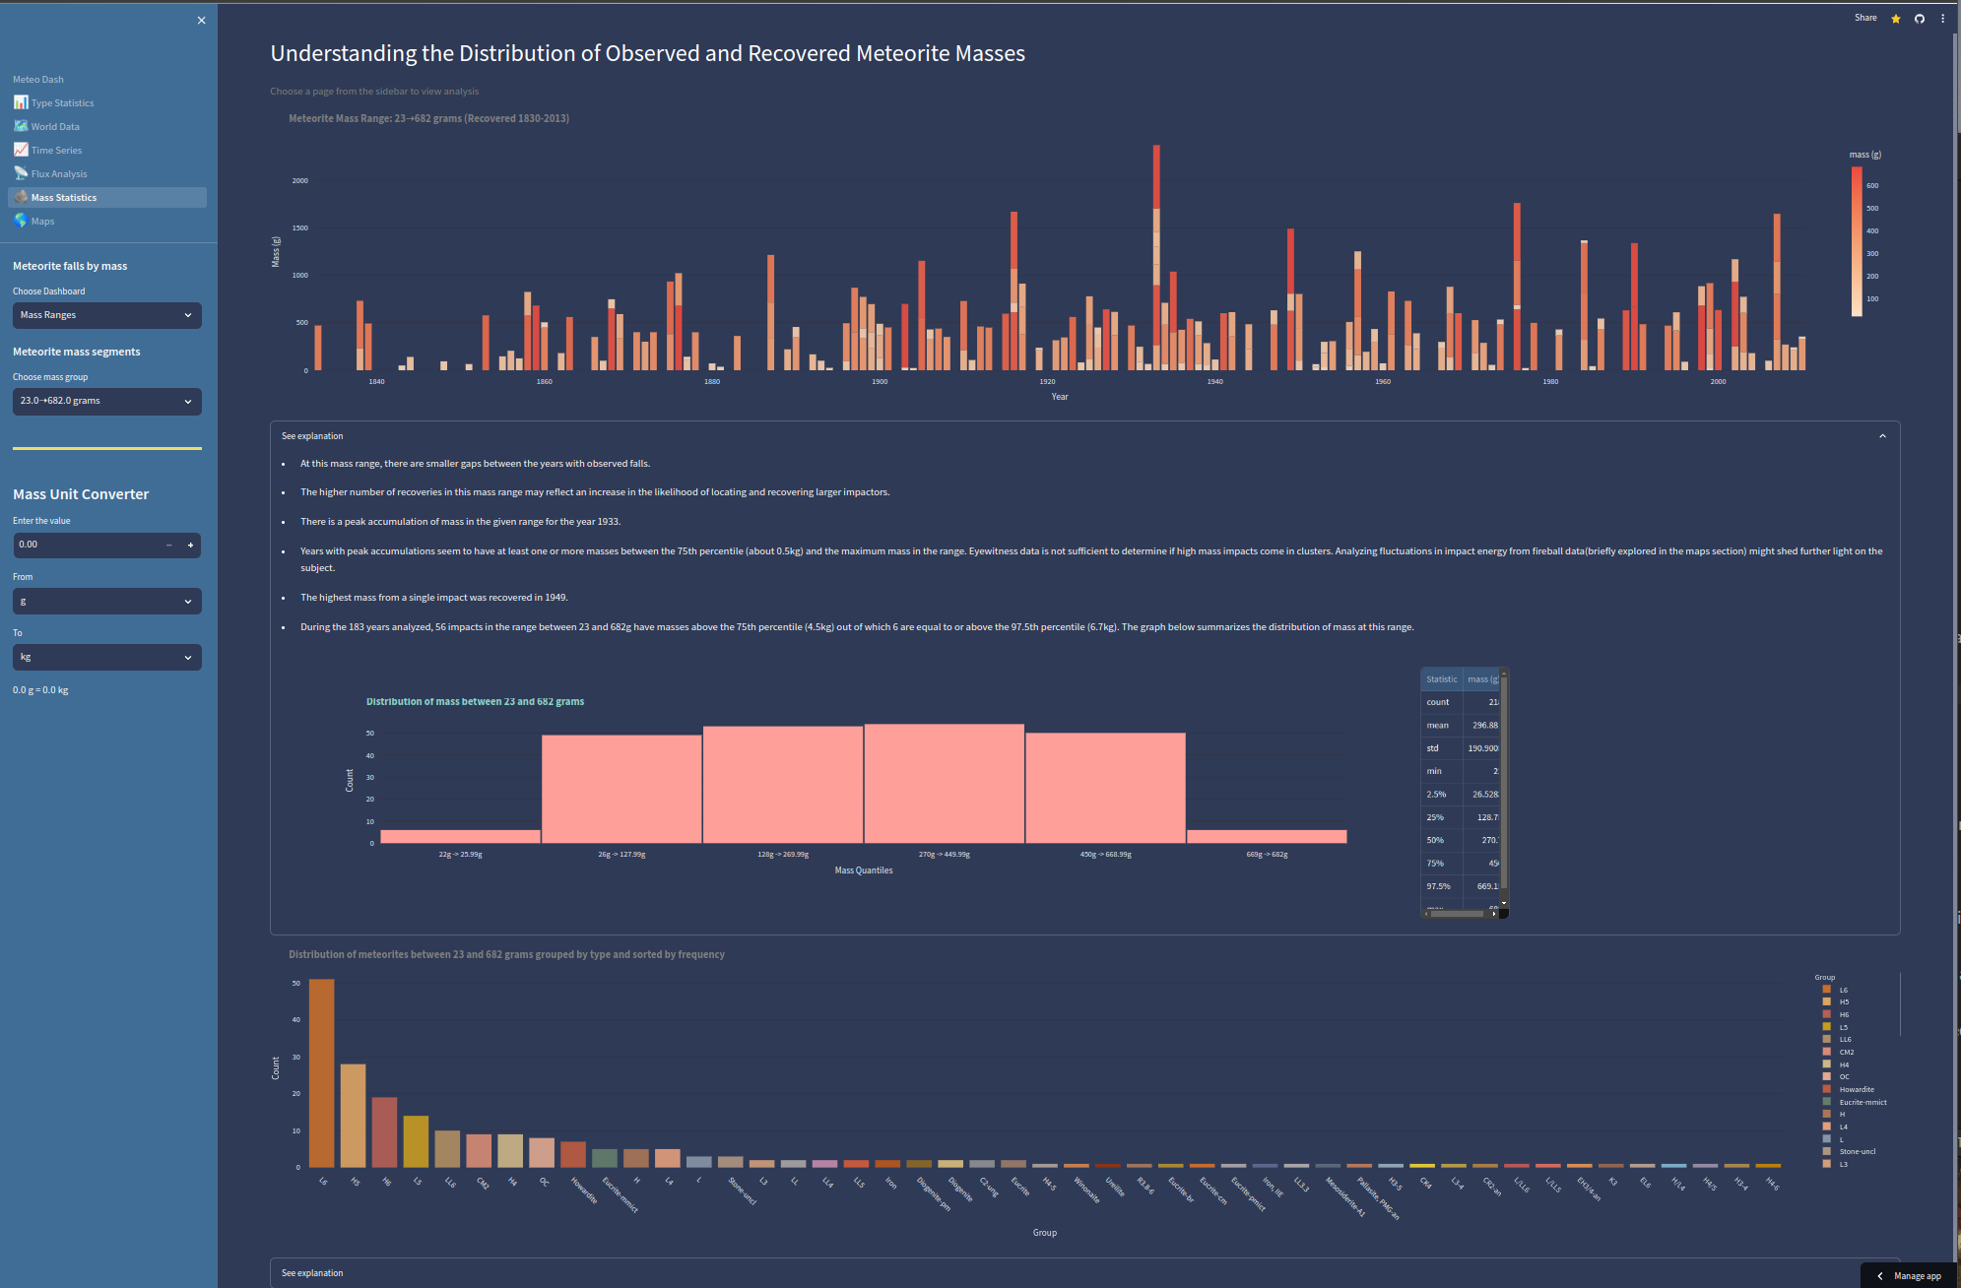Screen dimensions: 1961x1288
Task: Close the sidebar with the X icon
Action: pyautogui.click(x=201, y=21)
